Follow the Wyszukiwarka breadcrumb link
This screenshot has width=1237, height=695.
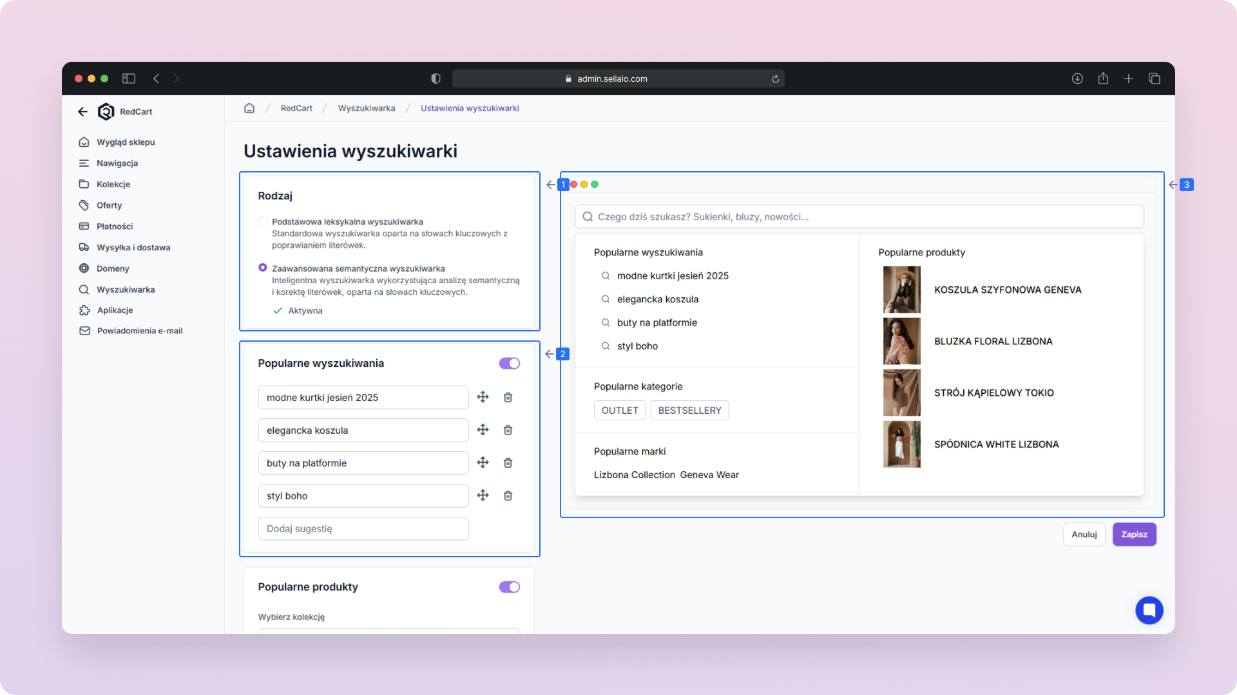pos(367,108)
